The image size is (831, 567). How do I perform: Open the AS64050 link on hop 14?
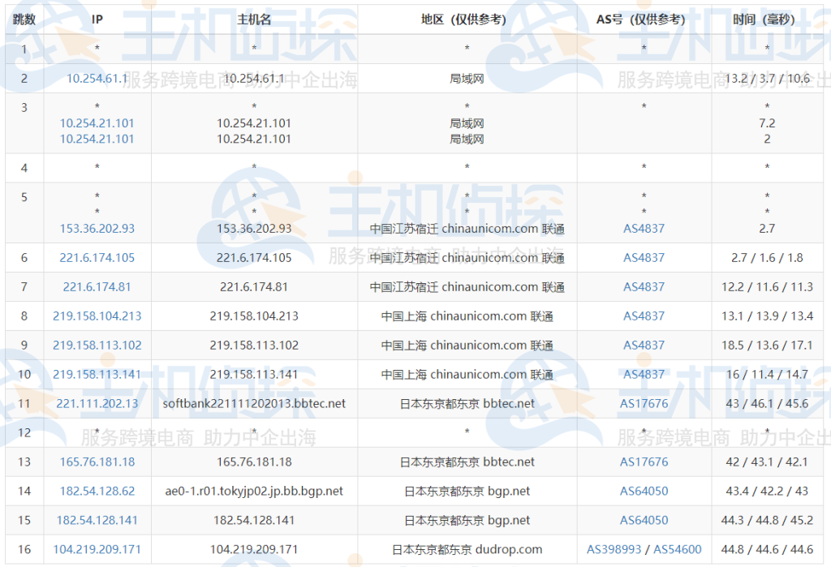[642, 491]
